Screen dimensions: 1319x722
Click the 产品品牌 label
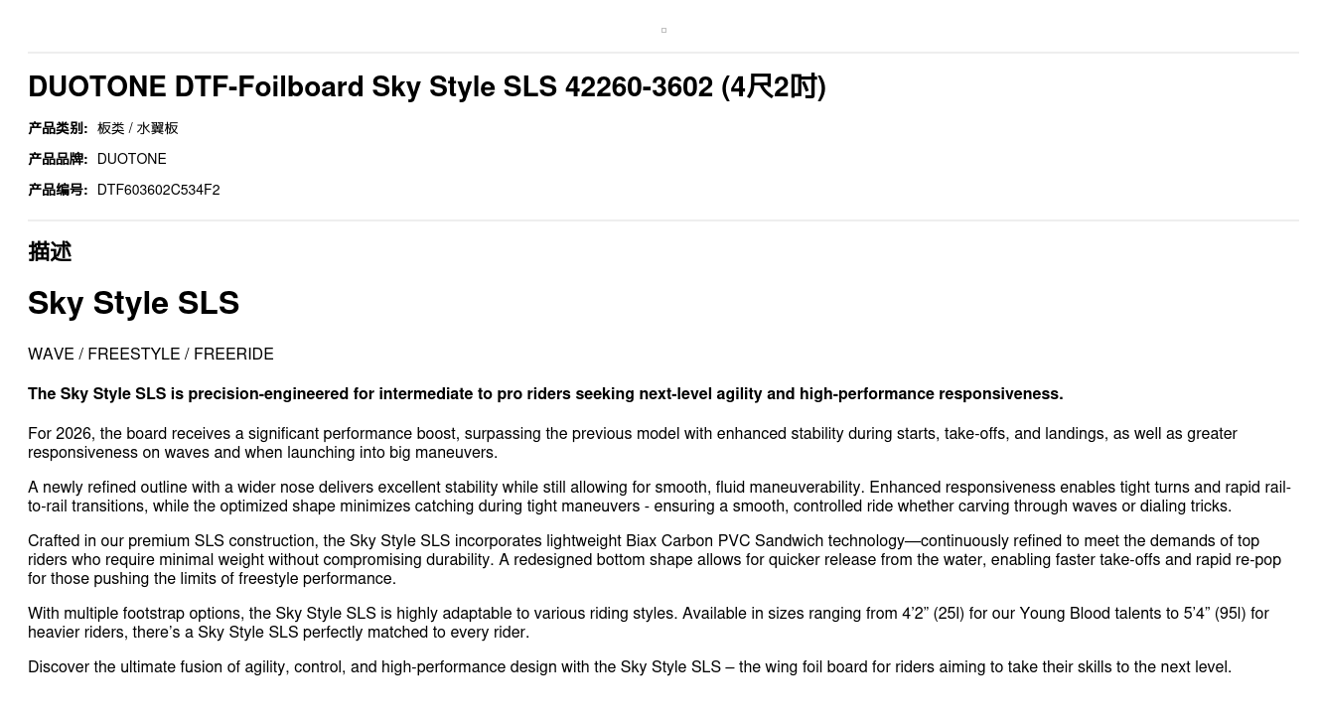coord(58,159)
